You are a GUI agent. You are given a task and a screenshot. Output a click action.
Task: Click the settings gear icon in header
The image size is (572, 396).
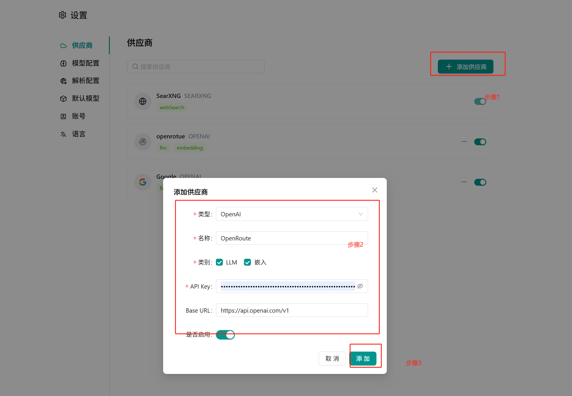(x=63, y=15)
